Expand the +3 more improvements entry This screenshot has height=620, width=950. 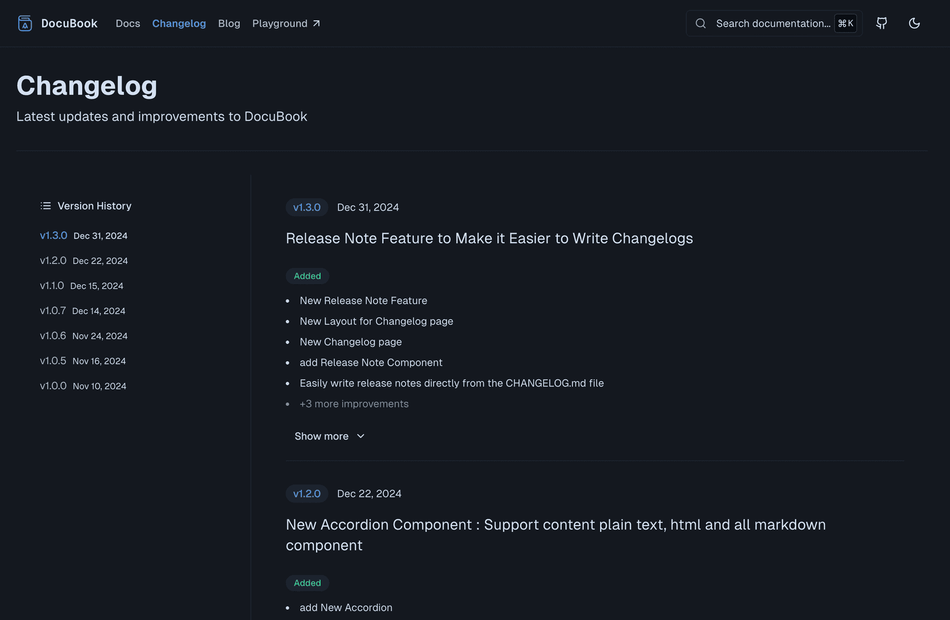354,404
